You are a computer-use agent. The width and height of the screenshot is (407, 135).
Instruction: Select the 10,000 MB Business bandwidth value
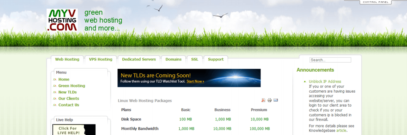pyautogui.click(x=222, y=129)
